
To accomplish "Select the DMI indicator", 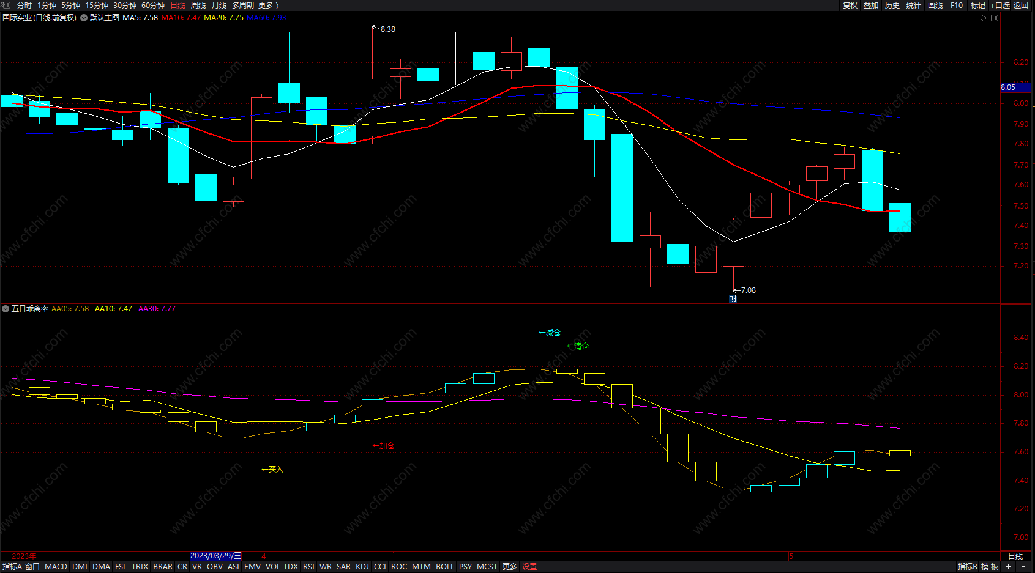I will [80, 567].
